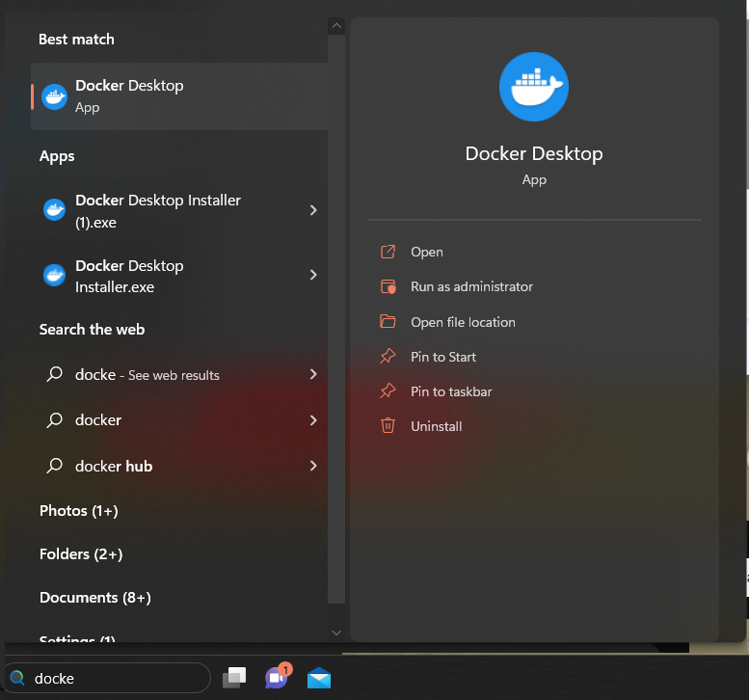This screenshot has height=700, width=749.
Task: Click the Uninstall trash icon
Action: click(x=388, y=426)
